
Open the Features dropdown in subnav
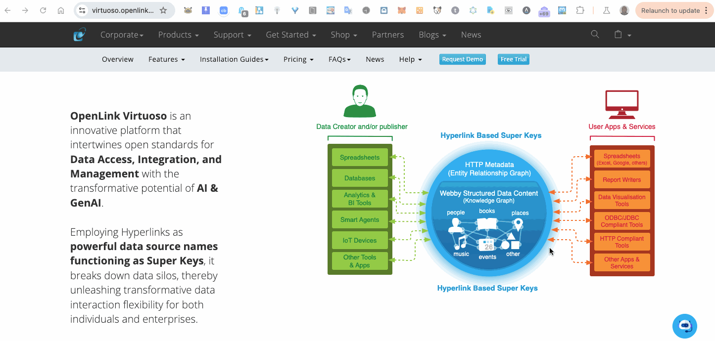[x=167, y=59]
